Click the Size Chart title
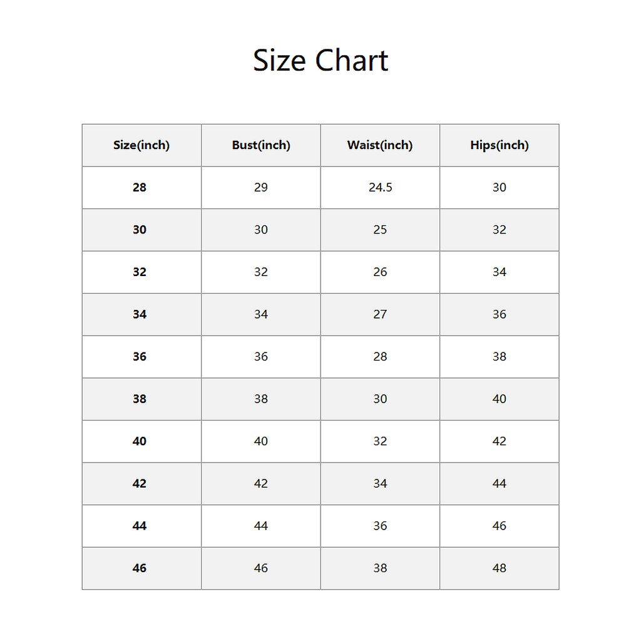Screen dimensions: 641x641 coord(320,61)
